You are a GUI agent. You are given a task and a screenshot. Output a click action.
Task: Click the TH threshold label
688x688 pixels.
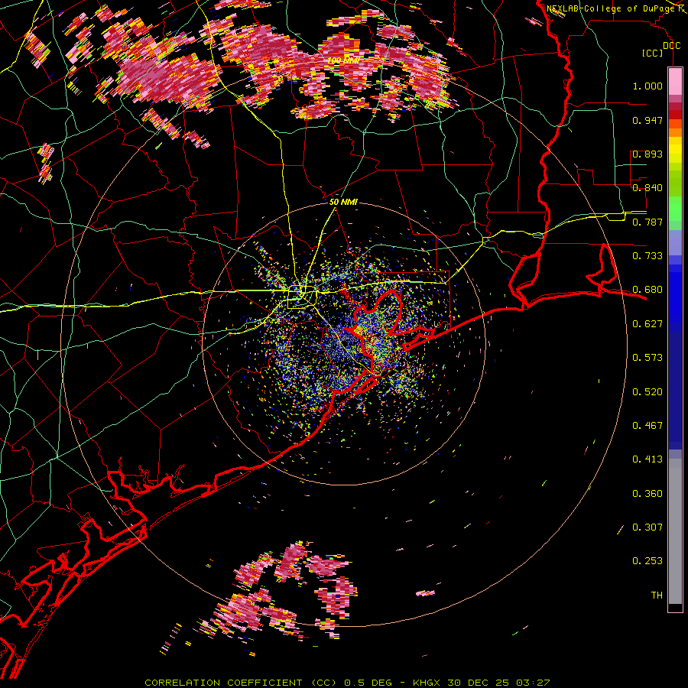click(x=657, y=596)
